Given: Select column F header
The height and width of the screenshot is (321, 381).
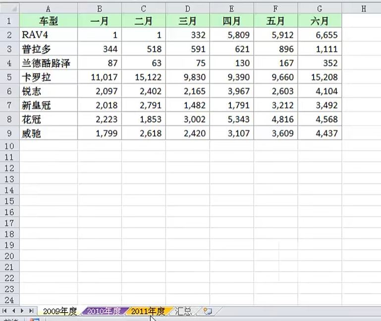Looking at the screenshot, I should pos(275,9).
